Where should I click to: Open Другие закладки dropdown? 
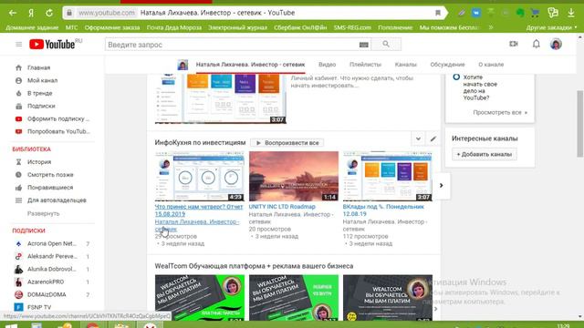(x=551, y=27)
